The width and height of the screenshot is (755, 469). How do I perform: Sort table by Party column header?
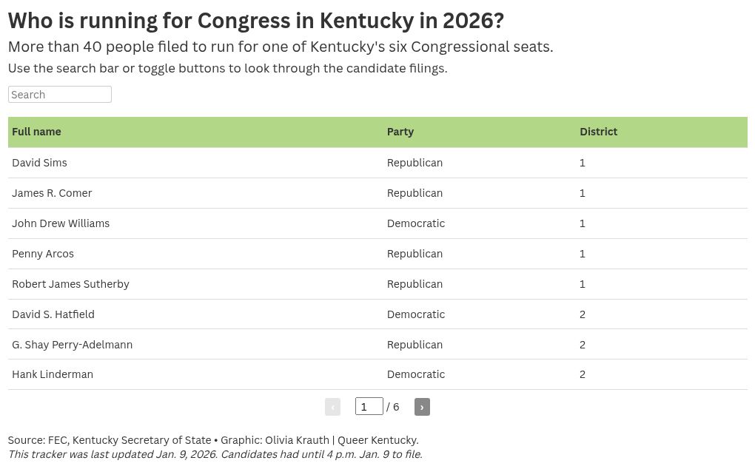click(x=400, y=132)
